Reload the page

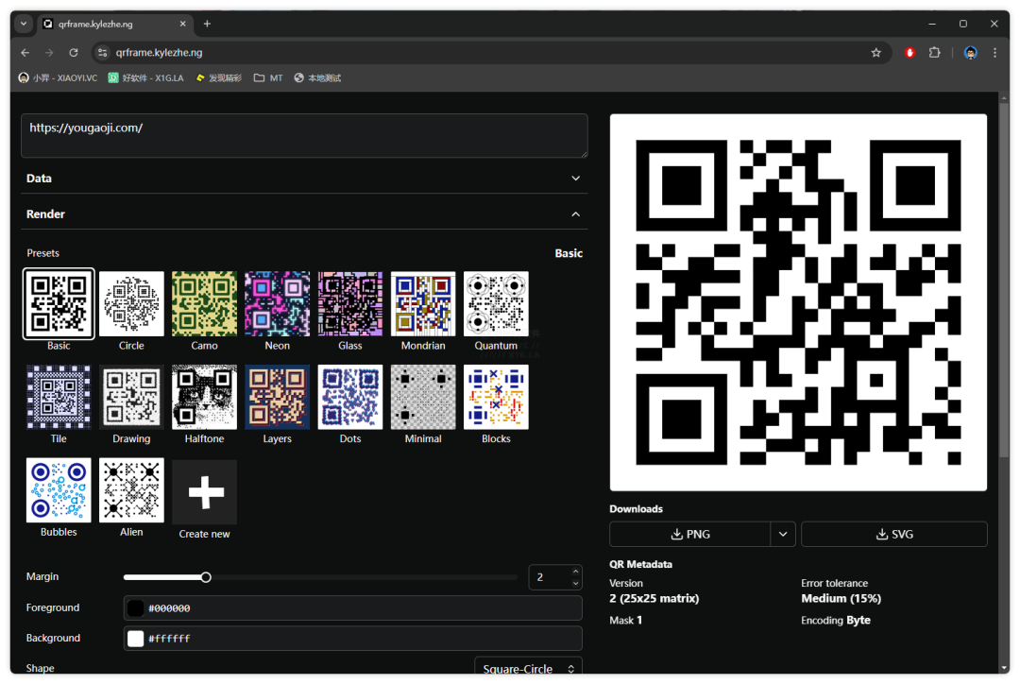click(x=74, y=53)
